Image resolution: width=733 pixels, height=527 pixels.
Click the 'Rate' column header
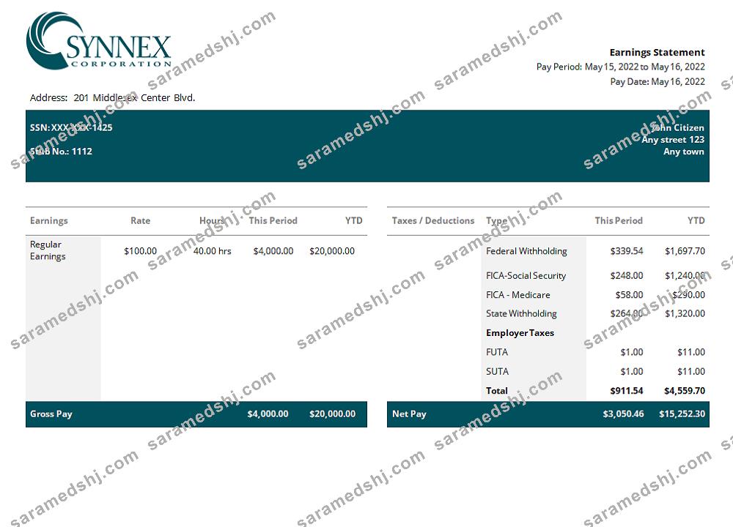140,220
